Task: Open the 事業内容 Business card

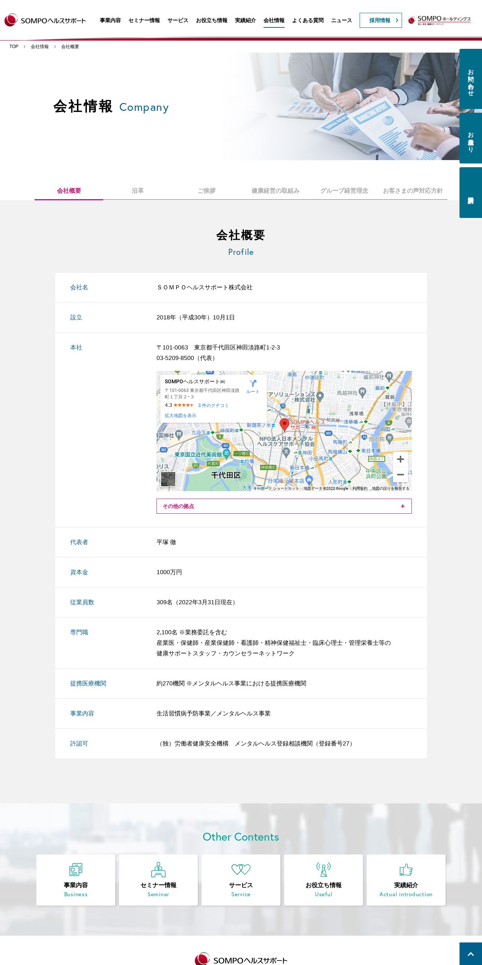Action: (76, 880)
